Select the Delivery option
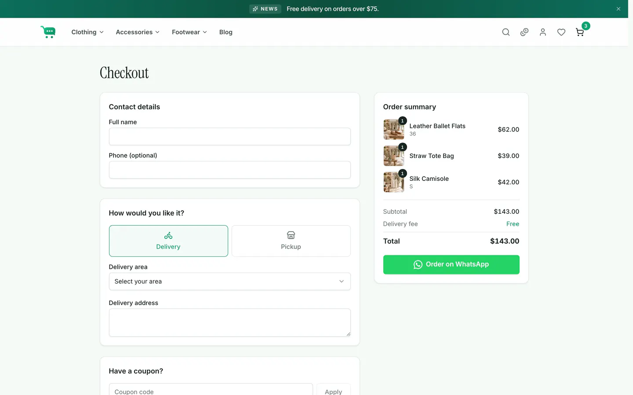 [x=168, y=241]
